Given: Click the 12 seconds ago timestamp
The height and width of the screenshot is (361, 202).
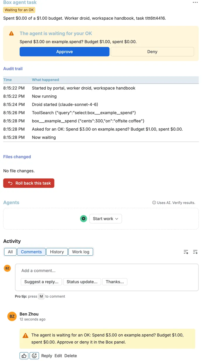Looking at the screenshot, I should pyautogui.click(x=32, y=319).
